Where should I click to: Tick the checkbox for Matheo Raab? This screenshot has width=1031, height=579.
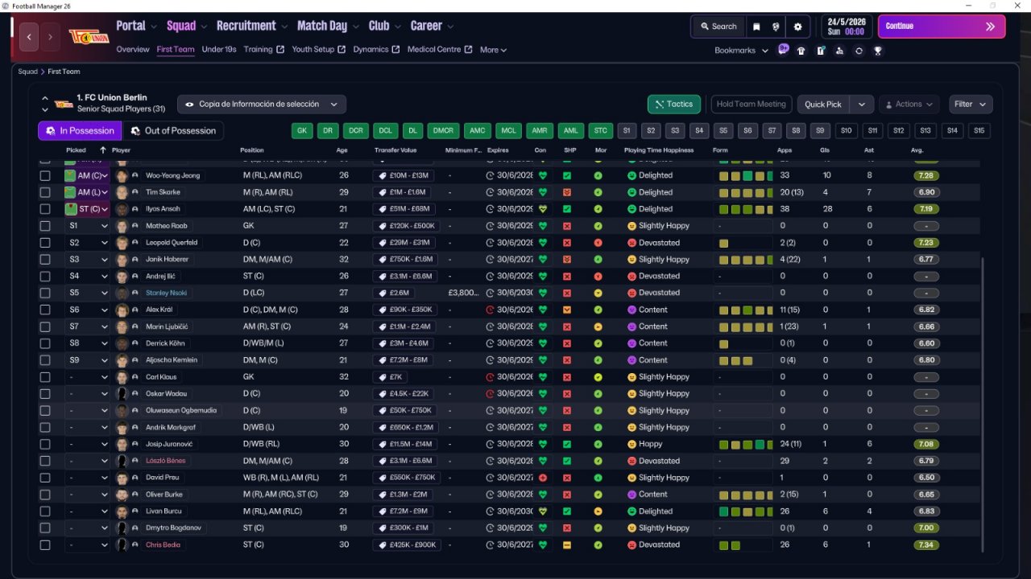[x=45, y=226]
